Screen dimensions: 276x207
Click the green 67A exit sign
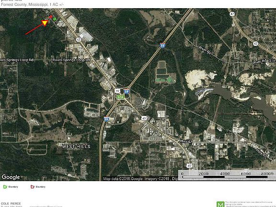point(121,97)
